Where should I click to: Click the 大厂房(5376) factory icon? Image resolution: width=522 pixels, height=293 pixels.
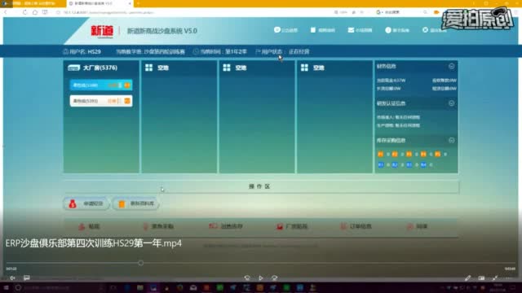[73, 68]
